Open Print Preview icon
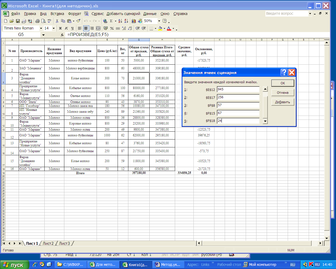Screen dimensions: 336x269 coord(43,21)
